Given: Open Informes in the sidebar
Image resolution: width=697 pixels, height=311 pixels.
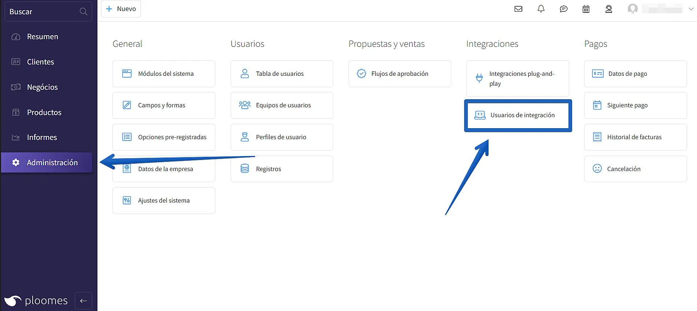Looking at the screenshot, I should [42, 137].
